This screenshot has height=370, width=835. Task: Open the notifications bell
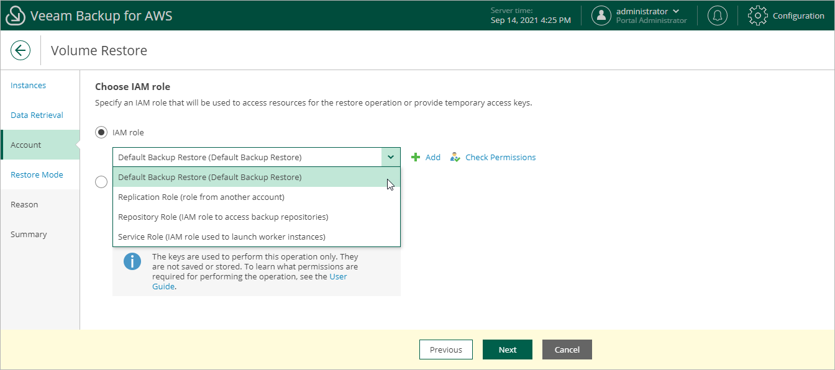tap(718, 16)
